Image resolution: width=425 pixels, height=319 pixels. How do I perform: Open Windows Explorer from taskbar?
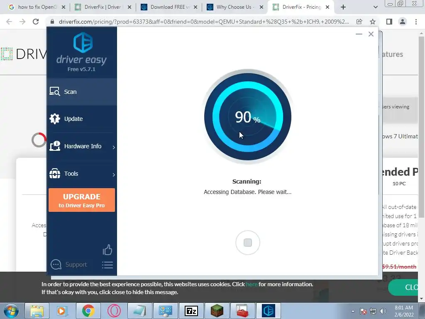(x=37, y=311)
